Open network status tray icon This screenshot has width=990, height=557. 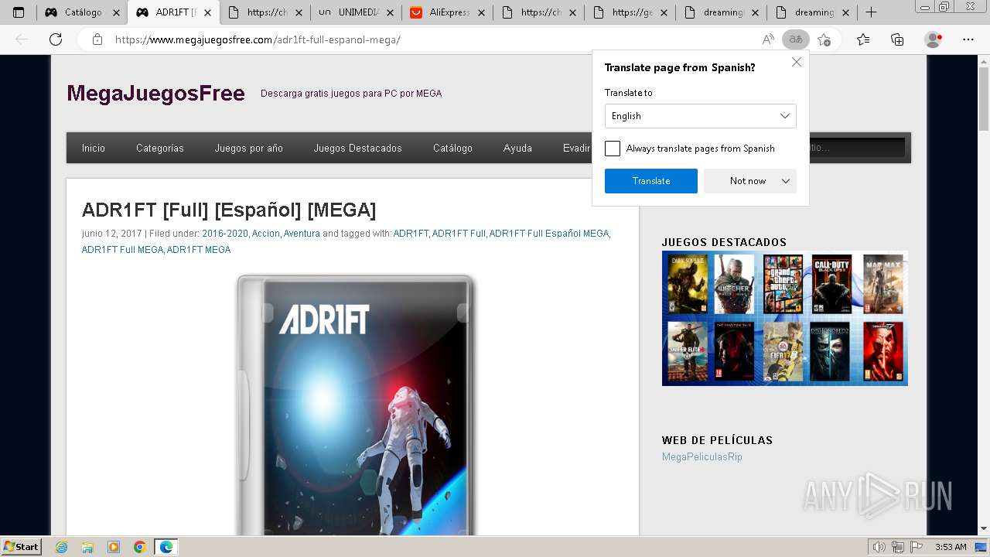coord(897,547)
